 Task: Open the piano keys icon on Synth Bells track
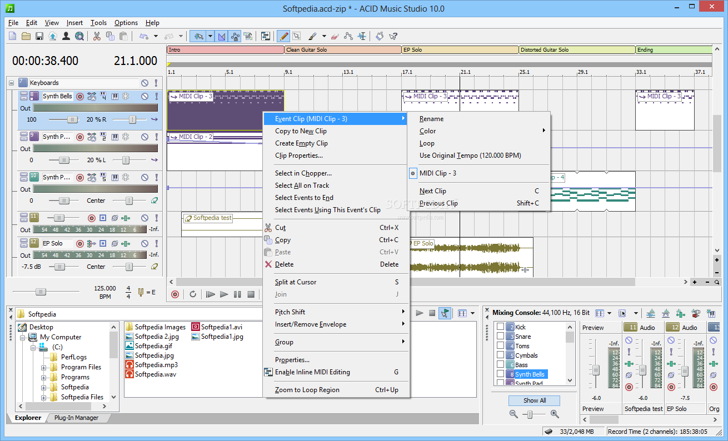[115, 96]
